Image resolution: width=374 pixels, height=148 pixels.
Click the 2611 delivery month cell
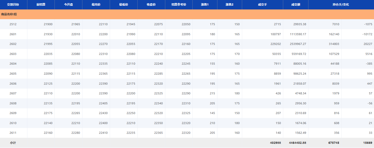(13, 133)
